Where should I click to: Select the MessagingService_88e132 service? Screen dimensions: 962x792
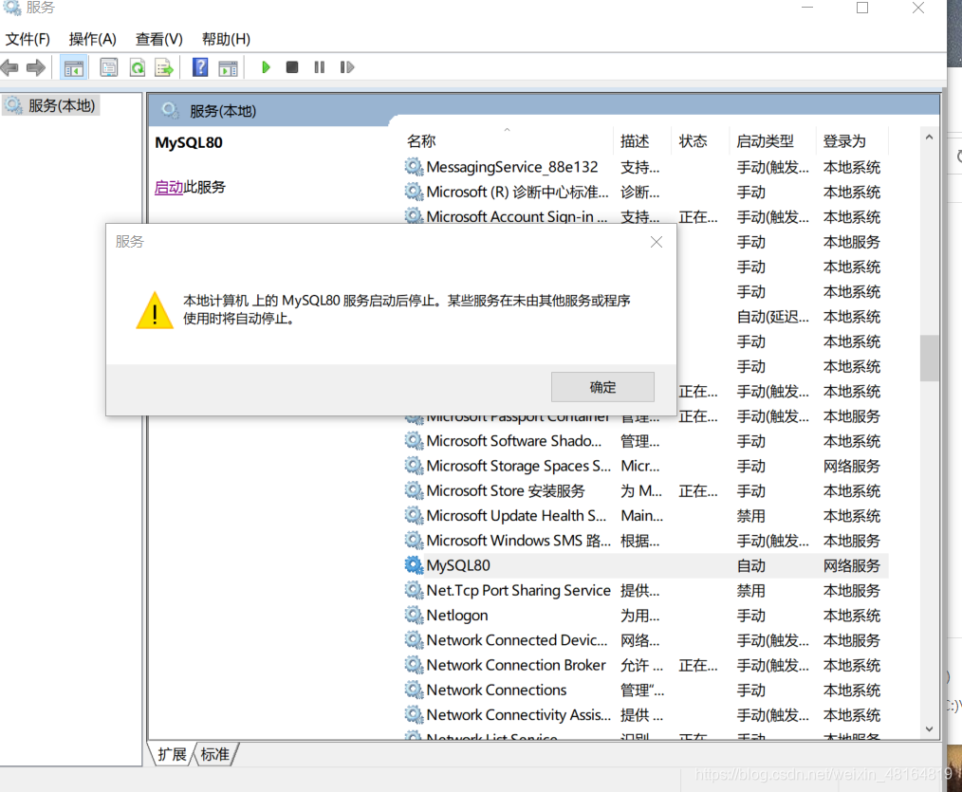(645, 167)
